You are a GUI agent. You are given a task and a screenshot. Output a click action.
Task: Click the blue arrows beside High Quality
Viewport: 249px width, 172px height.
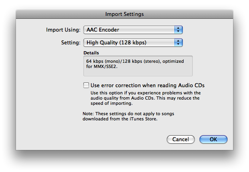pyautogui.click(x=178, y=42)
